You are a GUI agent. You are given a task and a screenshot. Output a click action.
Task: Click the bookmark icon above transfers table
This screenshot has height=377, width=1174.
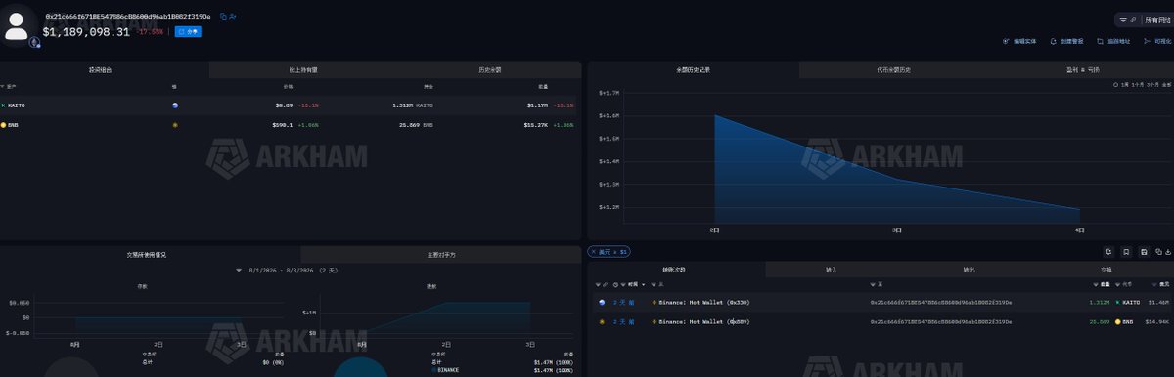pos(1127,252)
